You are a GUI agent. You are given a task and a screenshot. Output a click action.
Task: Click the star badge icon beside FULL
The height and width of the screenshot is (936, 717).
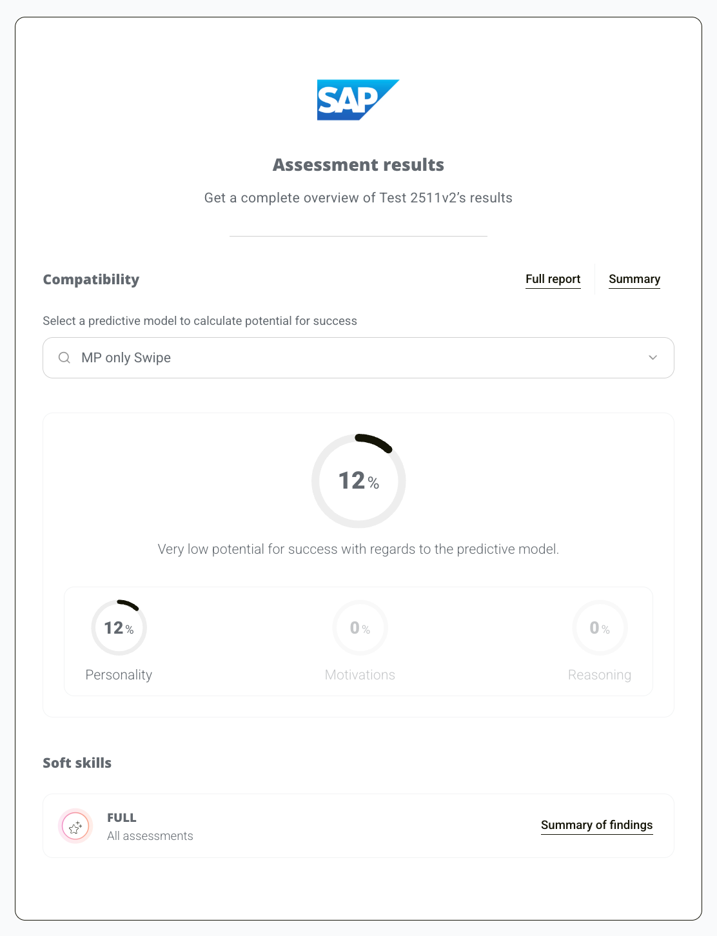75,826
